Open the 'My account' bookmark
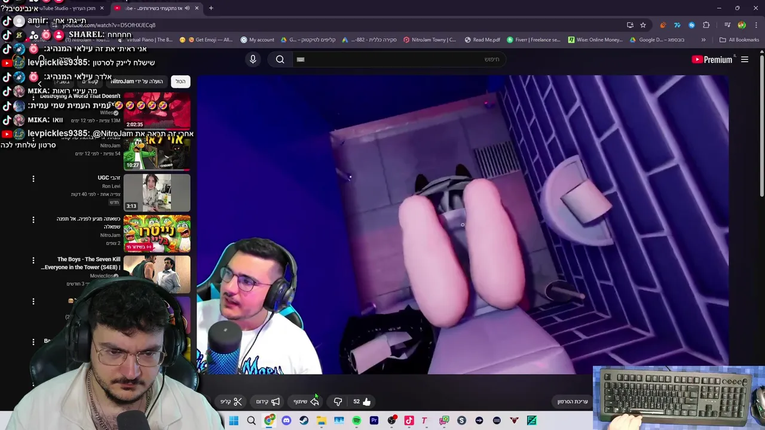The image size is (765, 430). pyautogui.click(x=257, y=40)
